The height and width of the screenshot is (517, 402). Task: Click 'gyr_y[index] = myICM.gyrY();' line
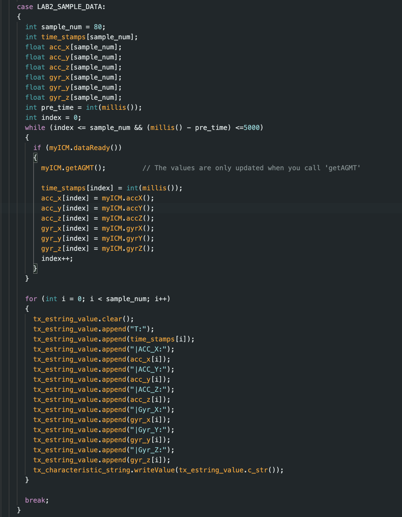point(98,238)
